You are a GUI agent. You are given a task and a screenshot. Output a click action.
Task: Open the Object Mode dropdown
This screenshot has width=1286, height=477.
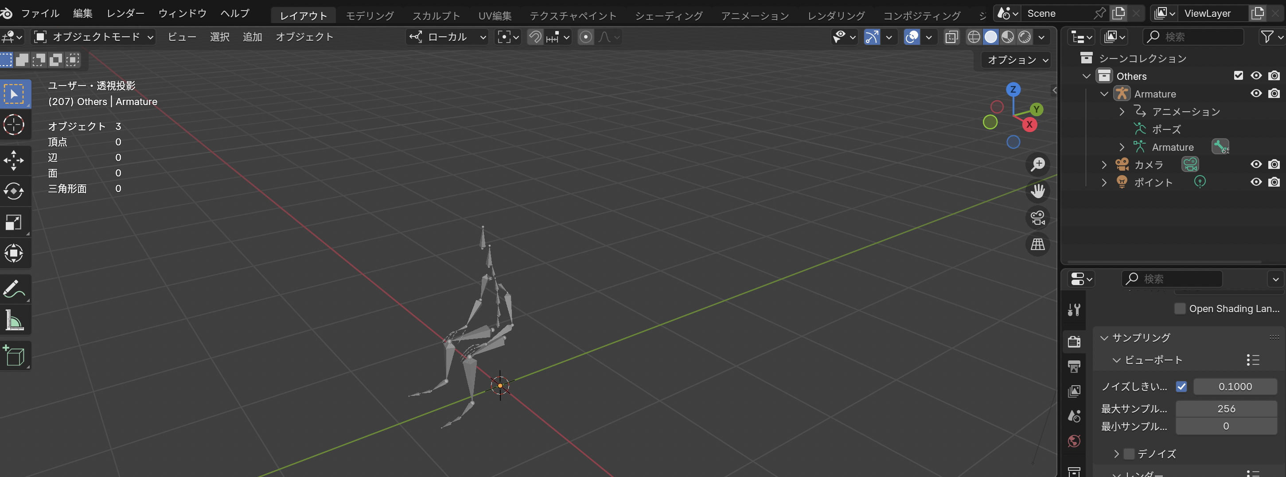point(94,37)
